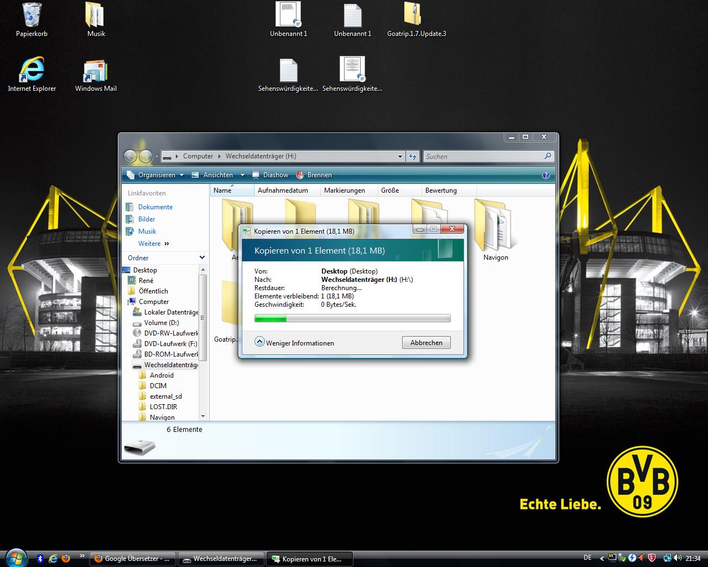Click in the Suchen search field

pos(483,157)
